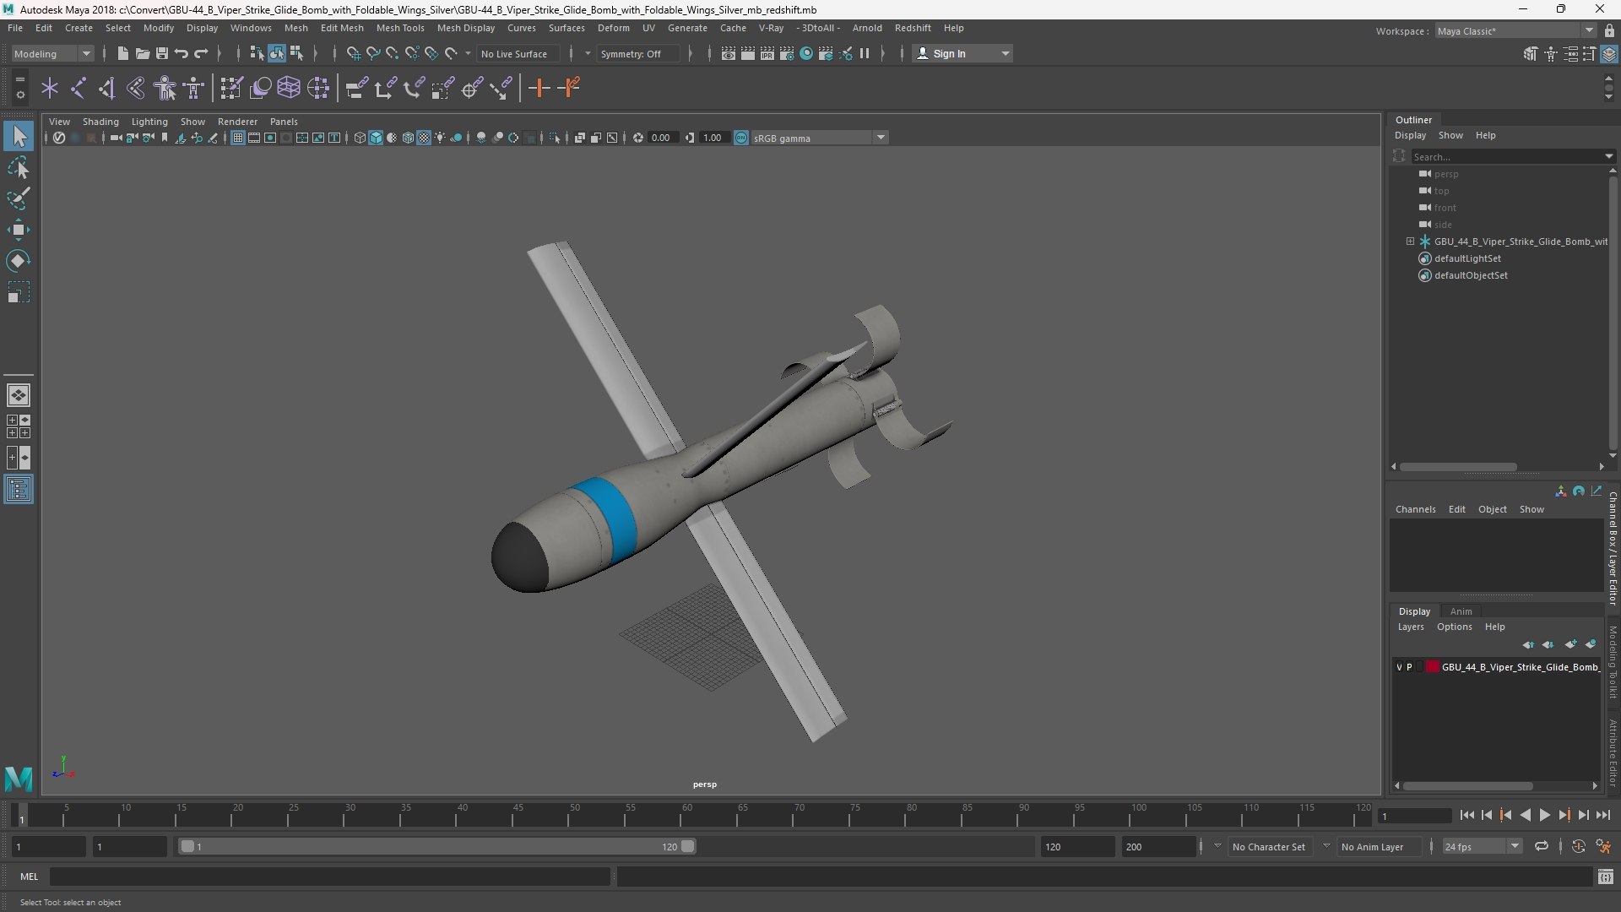The image size is (1621, 912).
Task: Click the Auto keyframe toggle icon
Action: pyautogui.click(x=1579, y=846)
